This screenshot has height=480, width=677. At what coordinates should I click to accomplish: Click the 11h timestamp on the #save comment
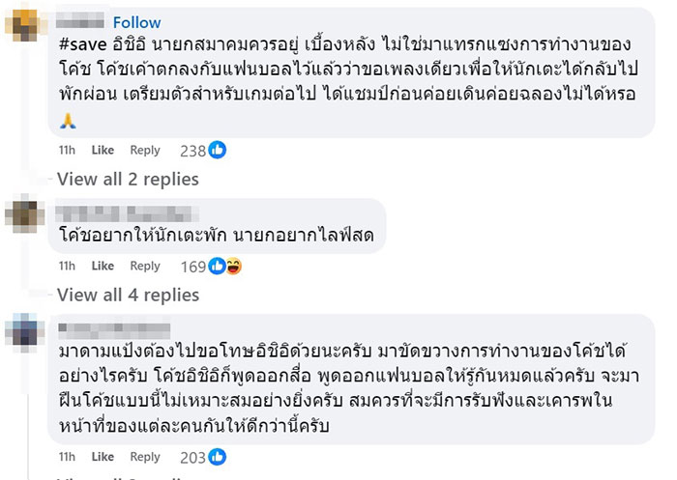point(67,150)
